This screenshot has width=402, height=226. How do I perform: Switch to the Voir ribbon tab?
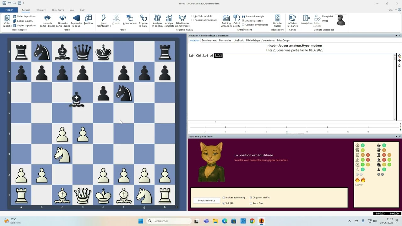[x=72, y=10]
